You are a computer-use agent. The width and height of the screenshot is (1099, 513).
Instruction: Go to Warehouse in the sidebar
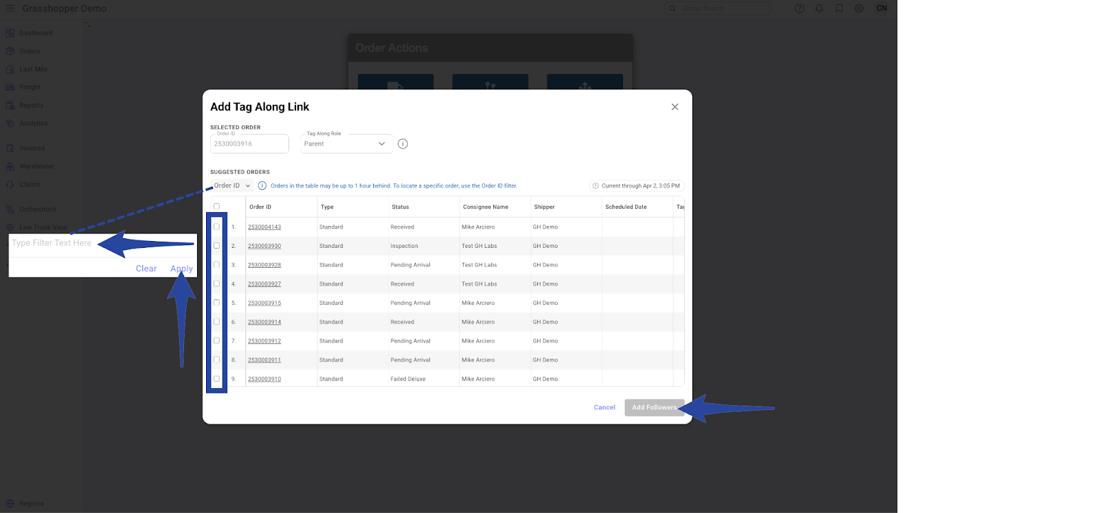[x=36, y=166]
